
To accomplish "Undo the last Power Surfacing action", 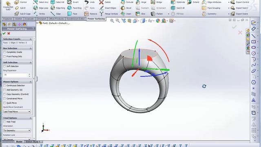I will pyautogui.click(x=90, y=2).
